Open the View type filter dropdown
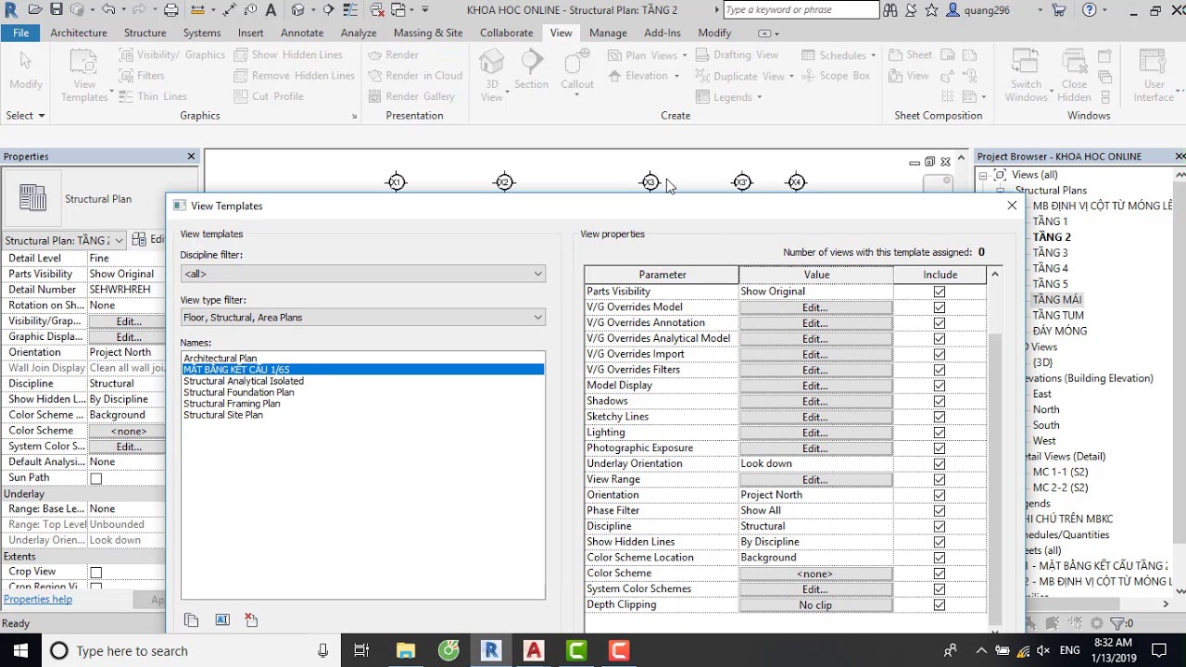The width and height of the screenshot is (1186, 667). pyautogui.click(x=363, y=318)
